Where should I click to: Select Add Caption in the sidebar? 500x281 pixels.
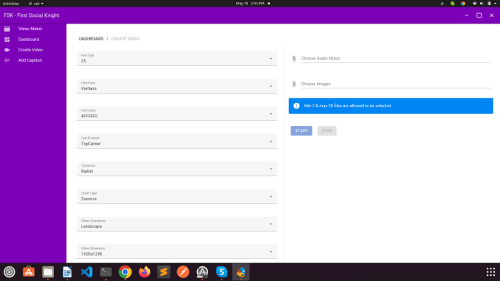click(30, 60)
